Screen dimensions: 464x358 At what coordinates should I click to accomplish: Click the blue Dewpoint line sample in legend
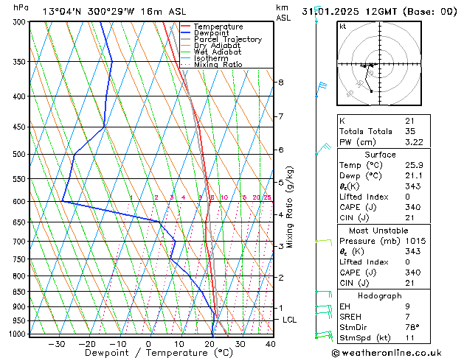tap(185, 32)
